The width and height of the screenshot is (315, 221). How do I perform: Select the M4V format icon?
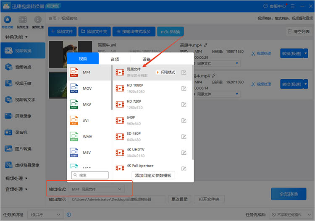[x=74, y=152]
